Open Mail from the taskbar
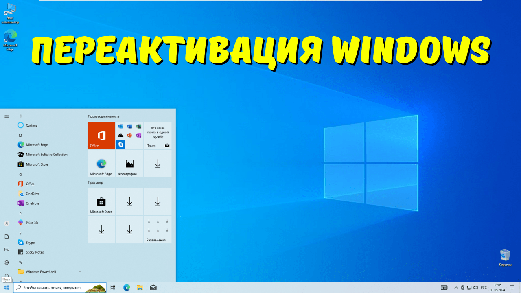This screenshot has width=521, height=293. [x=153, y=288]
